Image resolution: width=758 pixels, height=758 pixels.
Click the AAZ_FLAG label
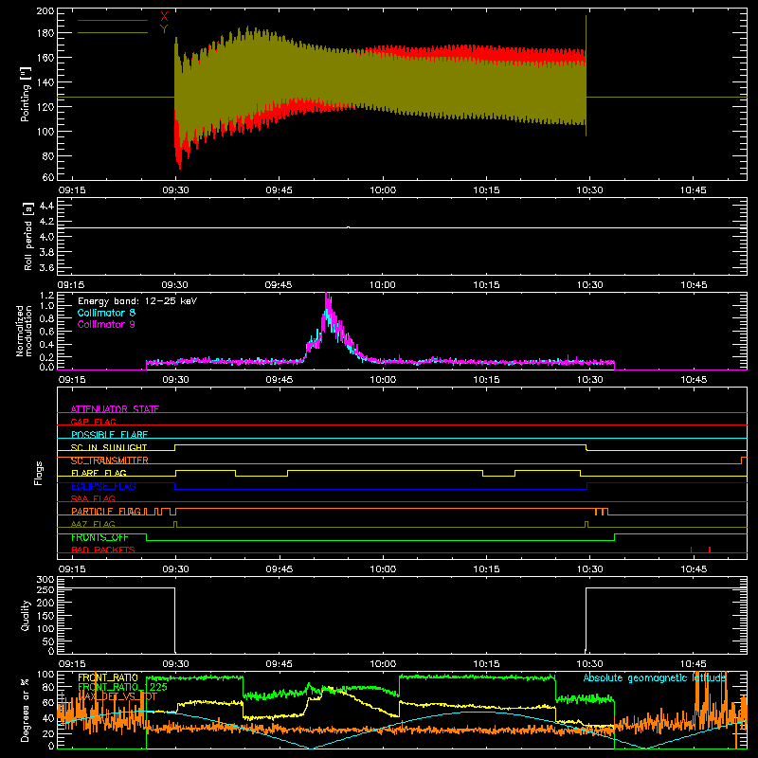point(93,524)
